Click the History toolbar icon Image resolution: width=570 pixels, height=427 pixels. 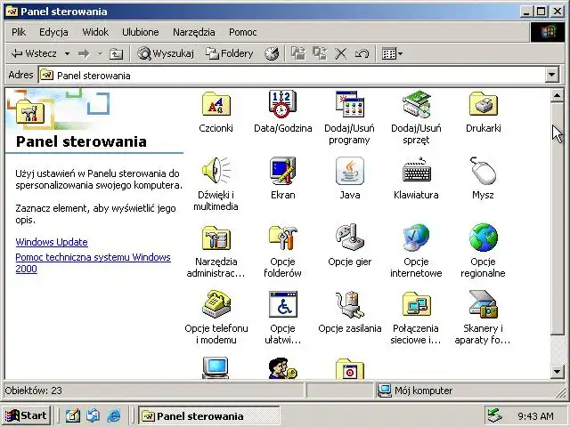(x=272, y=53)
